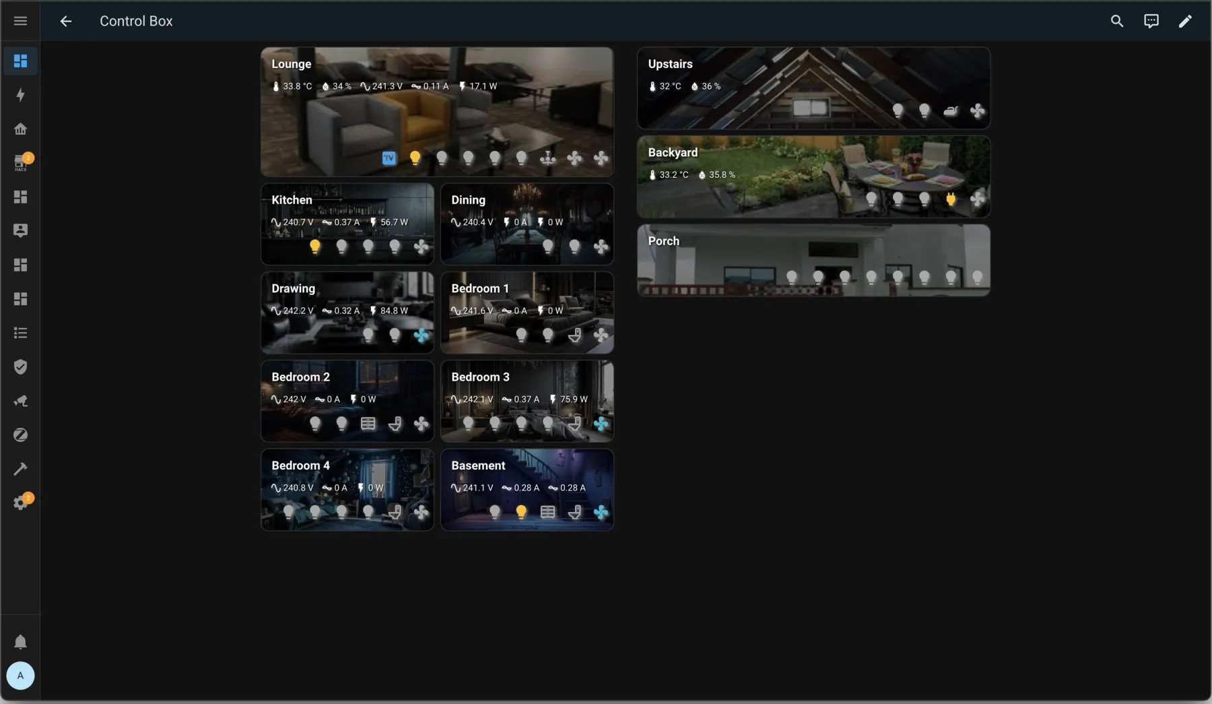Image resolution: width=1212 pixels, height=704 pixels.
Task: Open the bank-like sidebar icon
Action: coord(20,129)
